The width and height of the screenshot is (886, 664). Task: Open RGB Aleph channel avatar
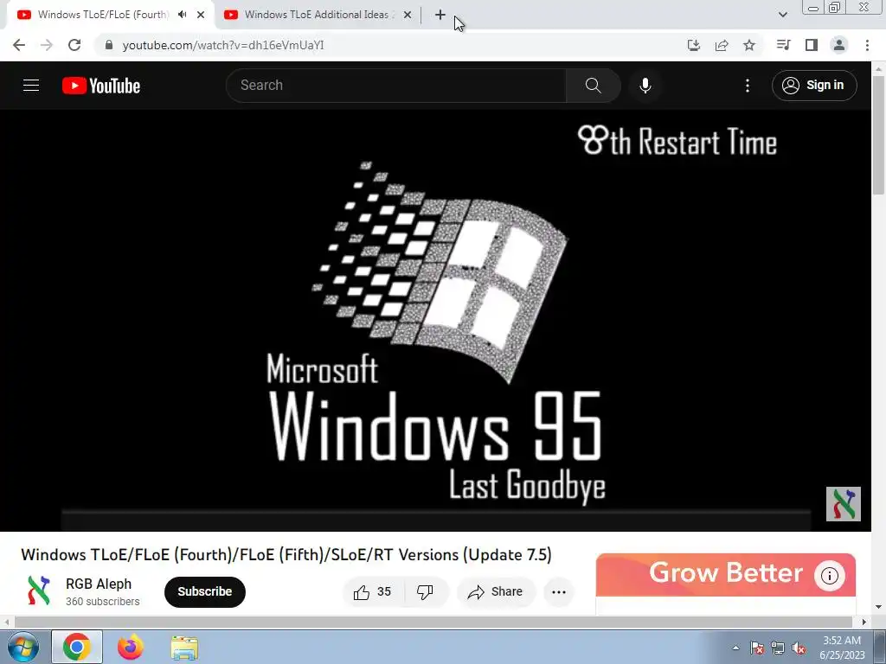click(38, 591)
